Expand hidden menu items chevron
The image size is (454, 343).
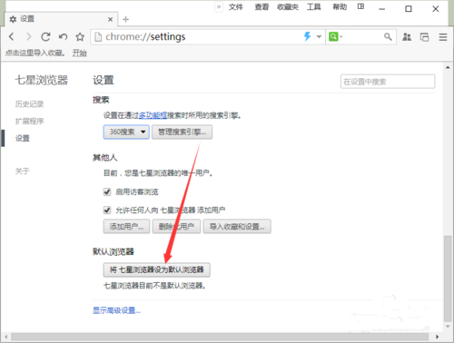(219, 6)
